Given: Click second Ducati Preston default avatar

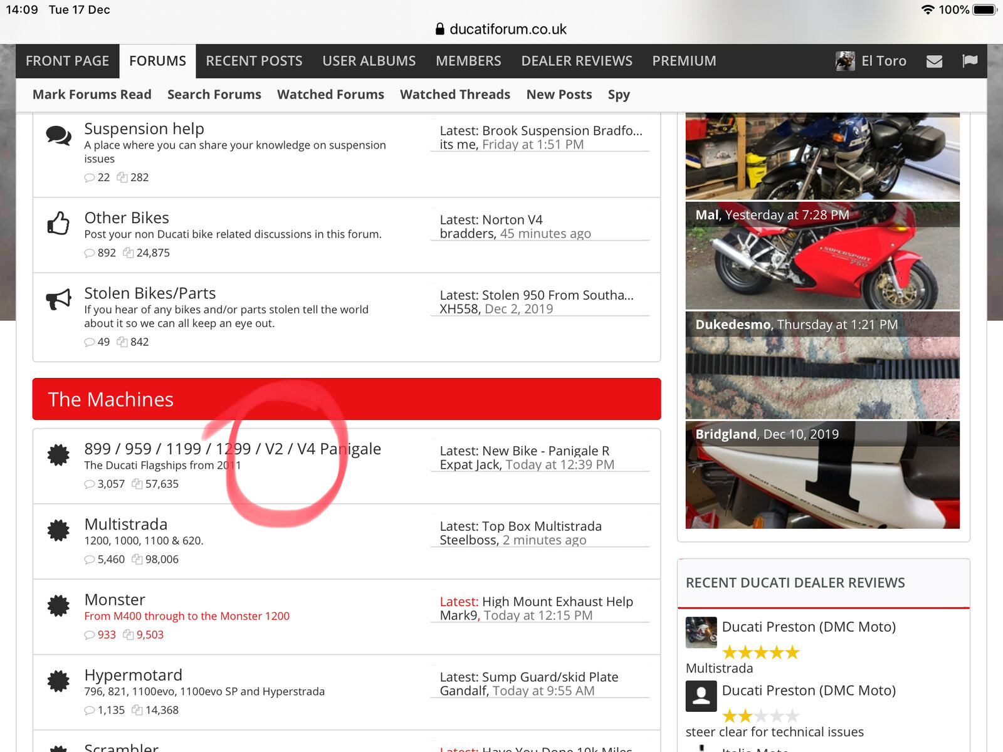Looking at the screenshot, I should 701,696.
